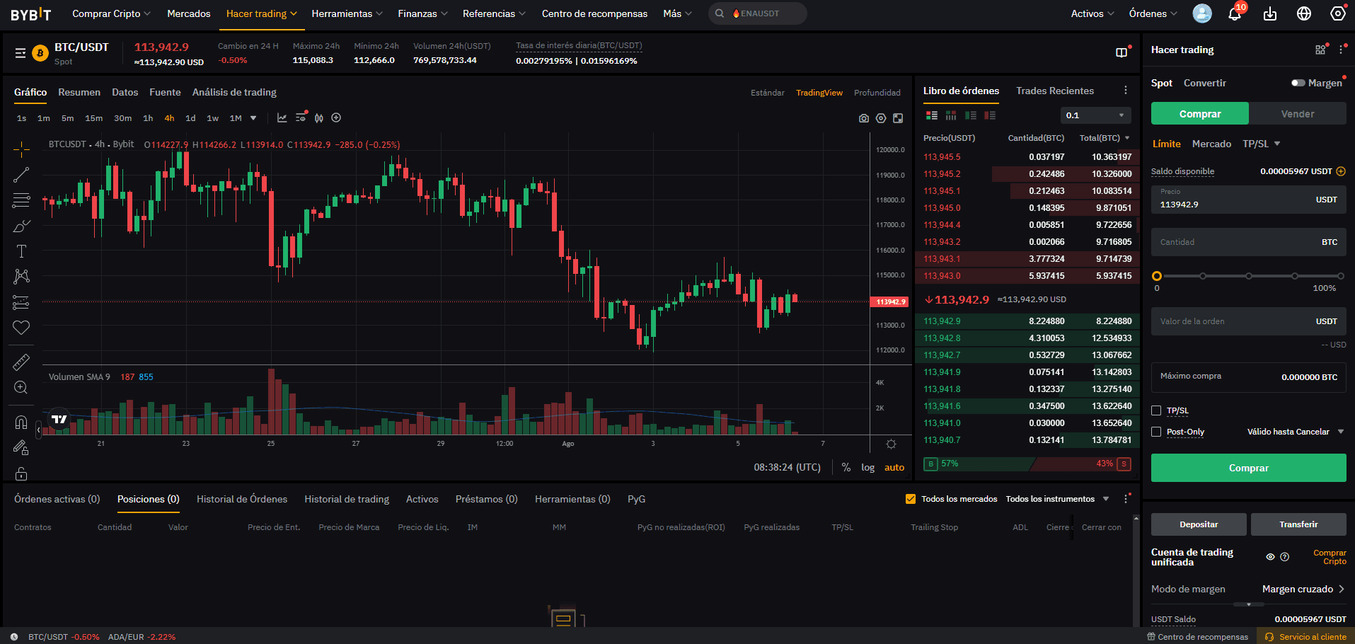Open chart display settings with eye icon
The image size is (1355, 644).
pyautogui.click(x=301, y=117)
